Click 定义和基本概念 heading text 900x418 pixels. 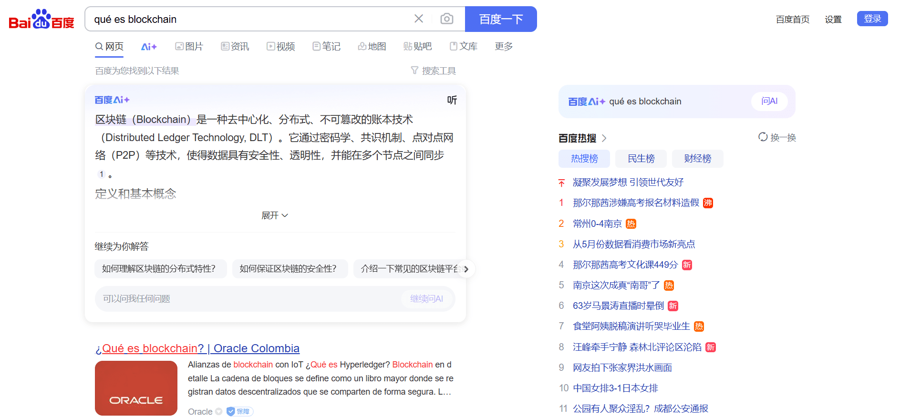point(135,194)
